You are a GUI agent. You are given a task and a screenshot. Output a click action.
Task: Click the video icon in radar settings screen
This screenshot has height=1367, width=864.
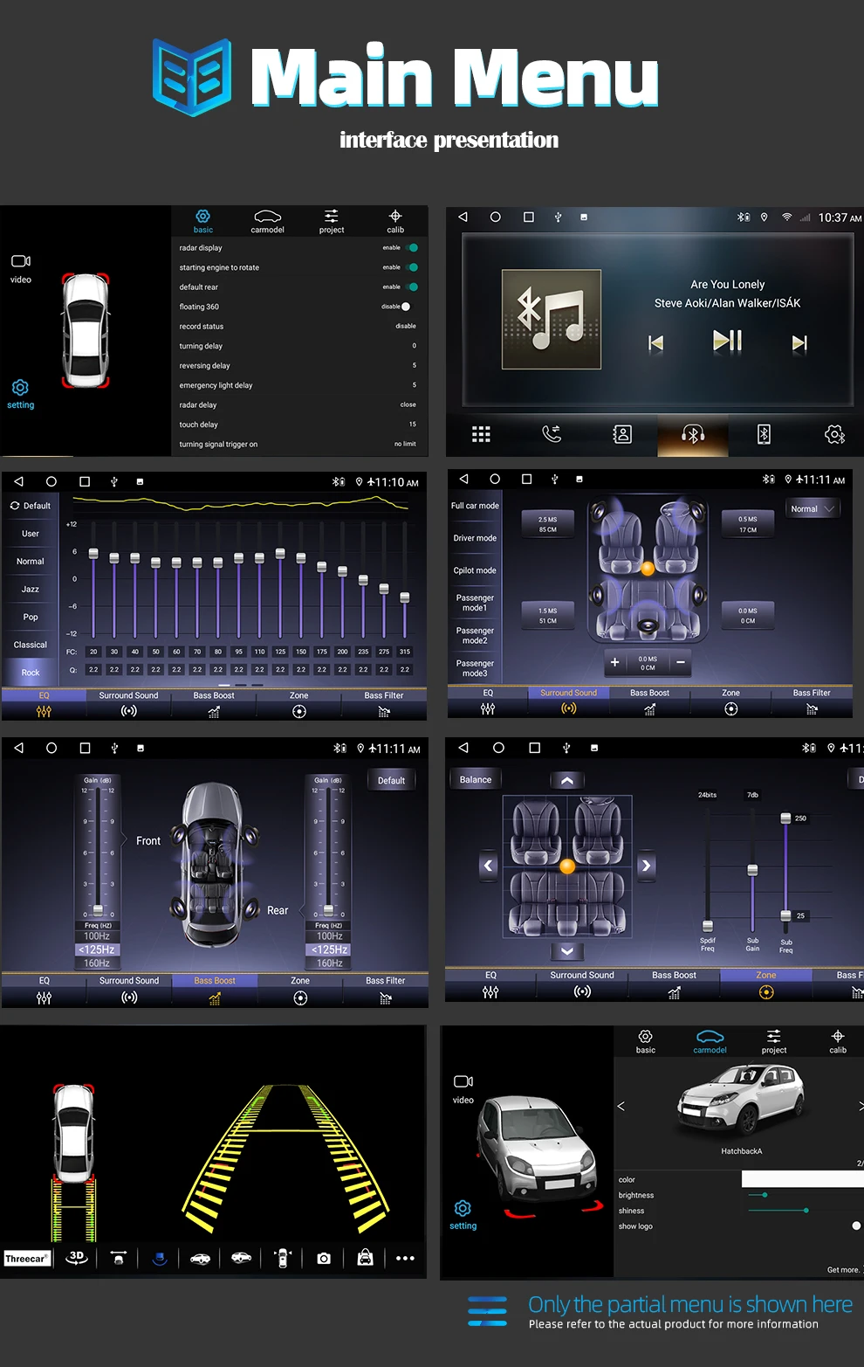pyautogui.click(x=21, y=267)
